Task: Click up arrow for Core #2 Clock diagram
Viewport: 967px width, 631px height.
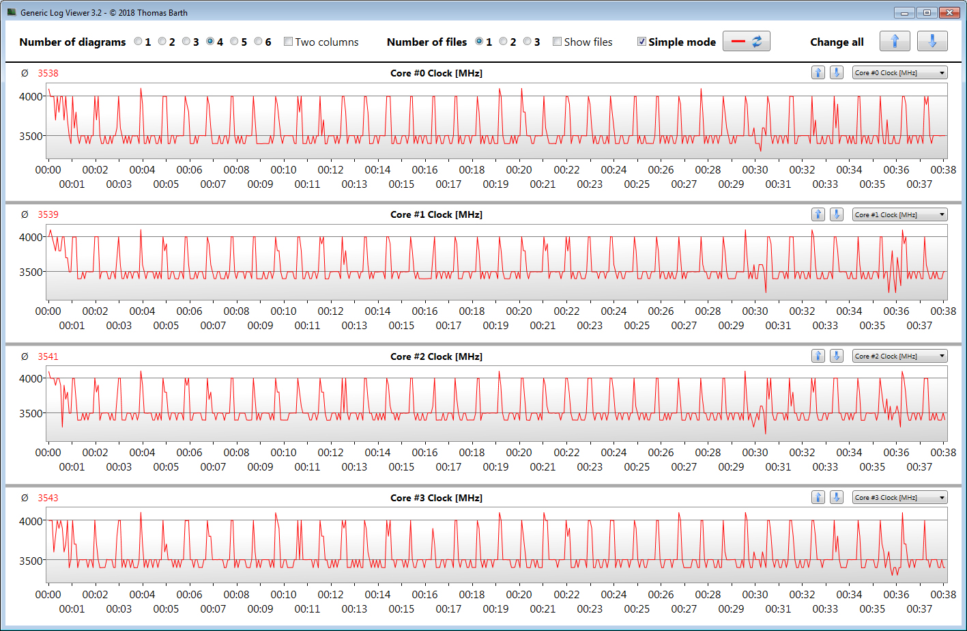Action: (x=818, y=356)
